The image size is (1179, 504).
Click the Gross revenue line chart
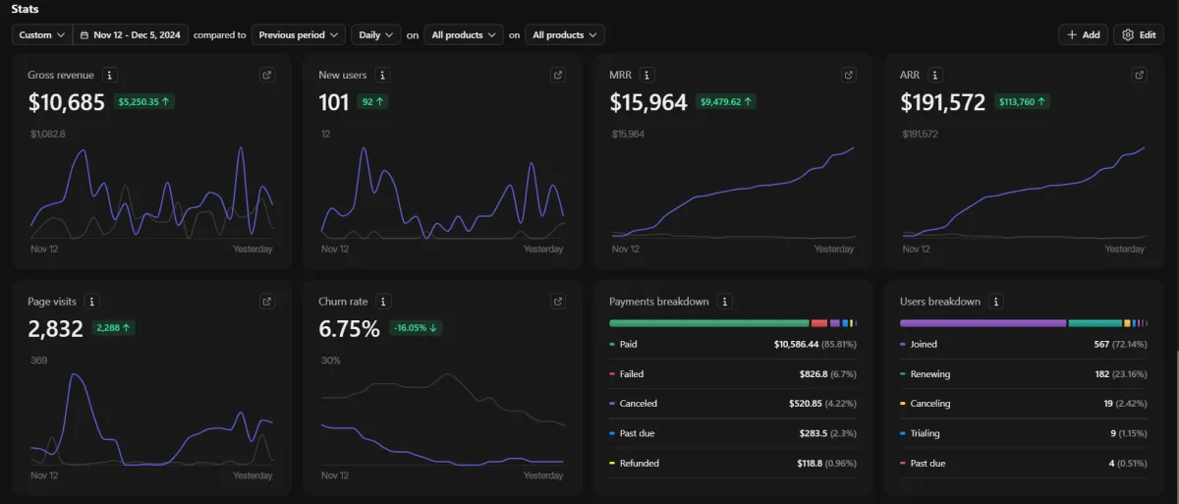(x=151, y=193)
